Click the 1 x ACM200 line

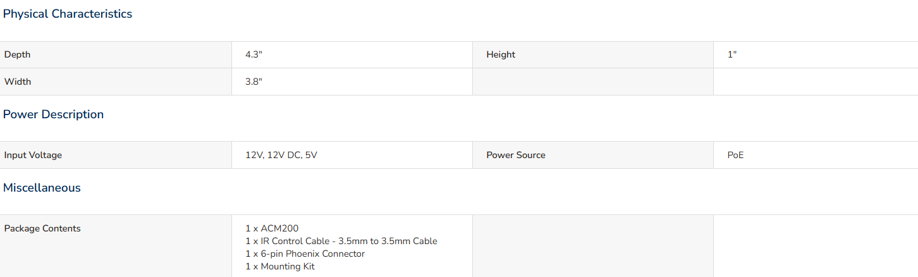point(272,228)
